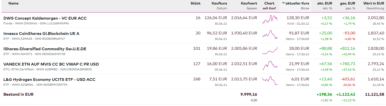
Task: Open the Invesco CoinShares mini chart
Action: tap(270, 35)
